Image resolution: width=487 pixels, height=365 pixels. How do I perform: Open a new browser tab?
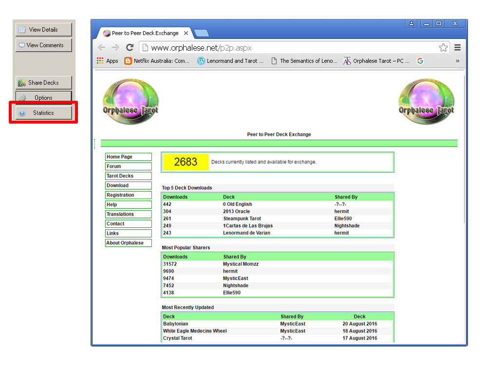202,33
